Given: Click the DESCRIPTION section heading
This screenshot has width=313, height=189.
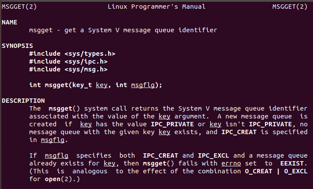Looking at the screenshot, I should (23, 101).
